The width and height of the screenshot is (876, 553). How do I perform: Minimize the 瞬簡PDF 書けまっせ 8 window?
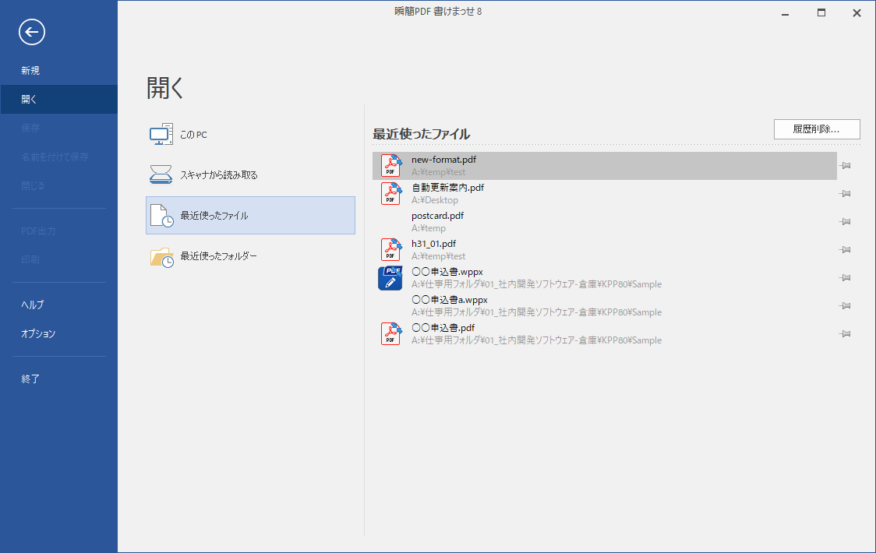pyautogui.click(x=785, y=12)
